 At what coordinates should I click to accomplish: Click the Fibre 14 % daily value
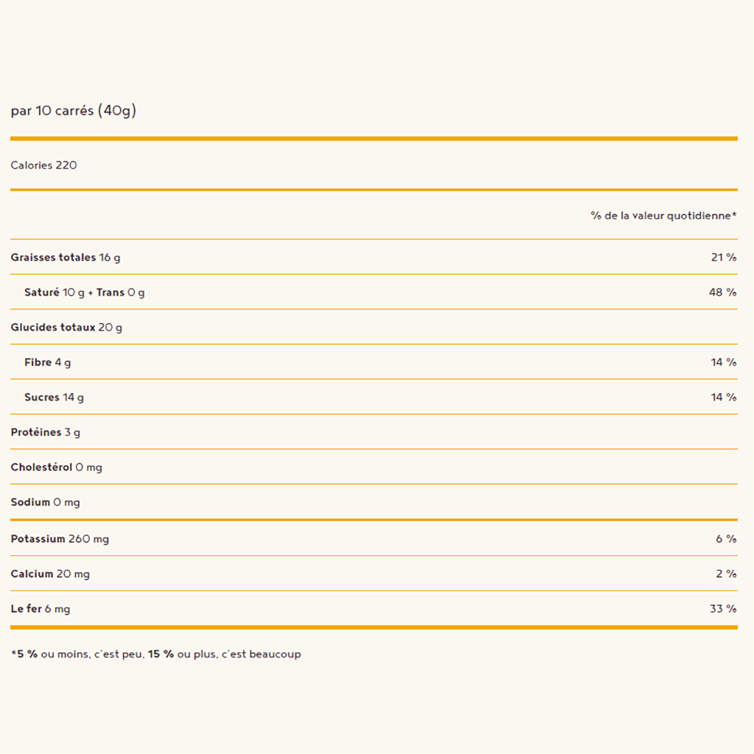tap(723, 362)
